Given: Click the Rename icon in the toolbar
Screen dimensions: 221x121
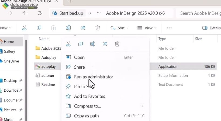Looking at the screenshot, I should pyautogui.click(x=68, y=28).
